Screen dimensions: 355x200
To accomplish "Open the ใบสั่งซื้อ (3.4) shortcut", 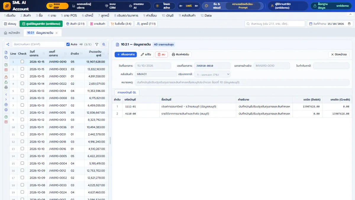I will (121, 24).
